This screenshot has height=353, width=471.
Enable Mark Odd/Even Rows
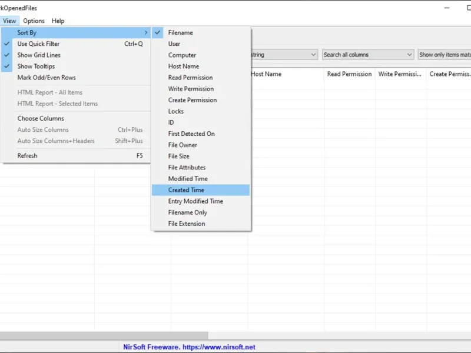(x=76, y=78)
